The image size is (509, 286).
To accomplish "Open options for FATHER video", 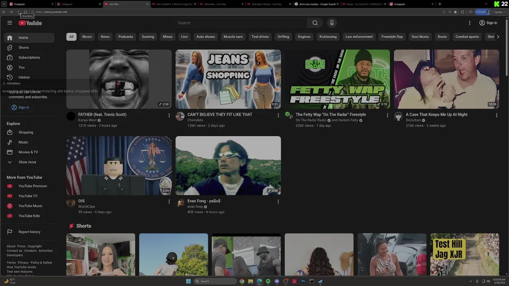I will coord(169,115).
